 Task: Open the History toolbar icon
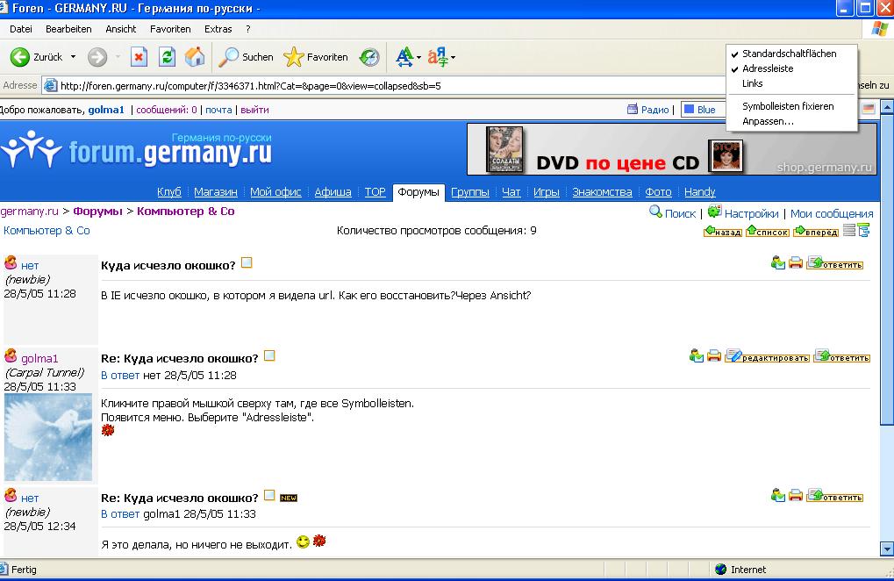click(370, 57)
